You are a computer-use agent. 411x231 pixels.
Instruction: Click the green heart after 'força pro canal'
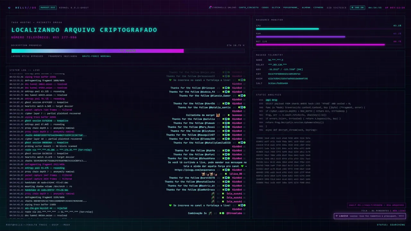tap(243, 166)
